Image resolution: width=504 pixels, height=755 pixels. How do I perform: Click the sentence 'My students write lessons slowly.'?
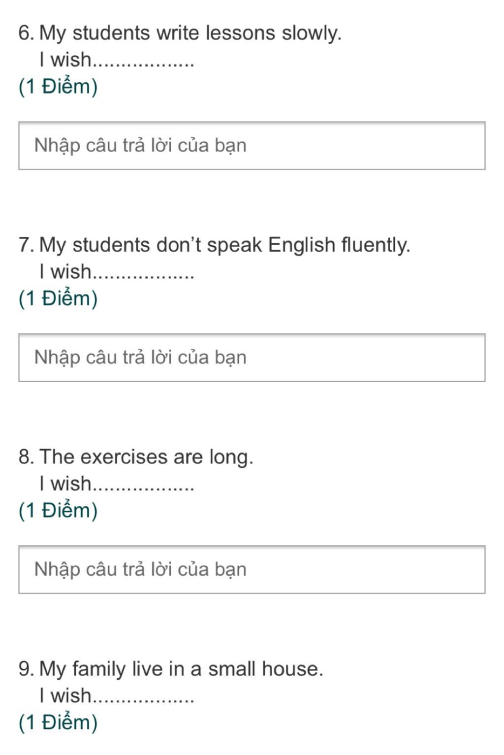(x=190, y=33)
